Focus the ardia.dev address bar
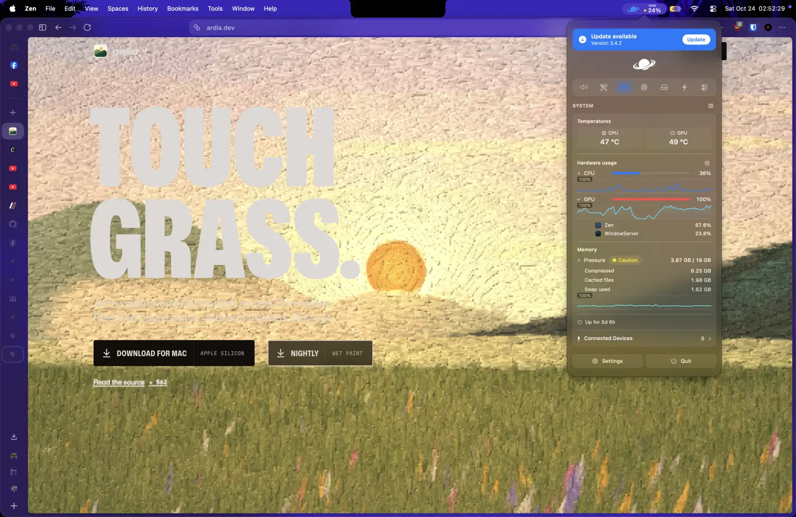Image resolution: width=796 pixels, height=517 pixels. [x=378, y=28]
